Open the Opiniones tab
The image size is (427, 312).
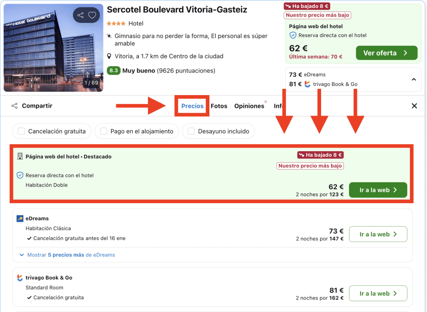tap(249, 106)
